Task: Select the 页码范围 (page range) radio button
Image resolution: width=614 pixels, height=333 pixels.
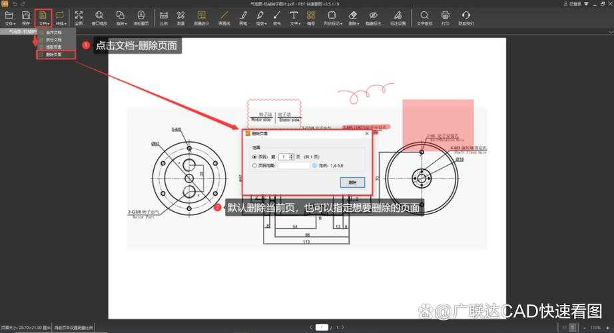Action: pyautogui.click(x=255, y=165)
